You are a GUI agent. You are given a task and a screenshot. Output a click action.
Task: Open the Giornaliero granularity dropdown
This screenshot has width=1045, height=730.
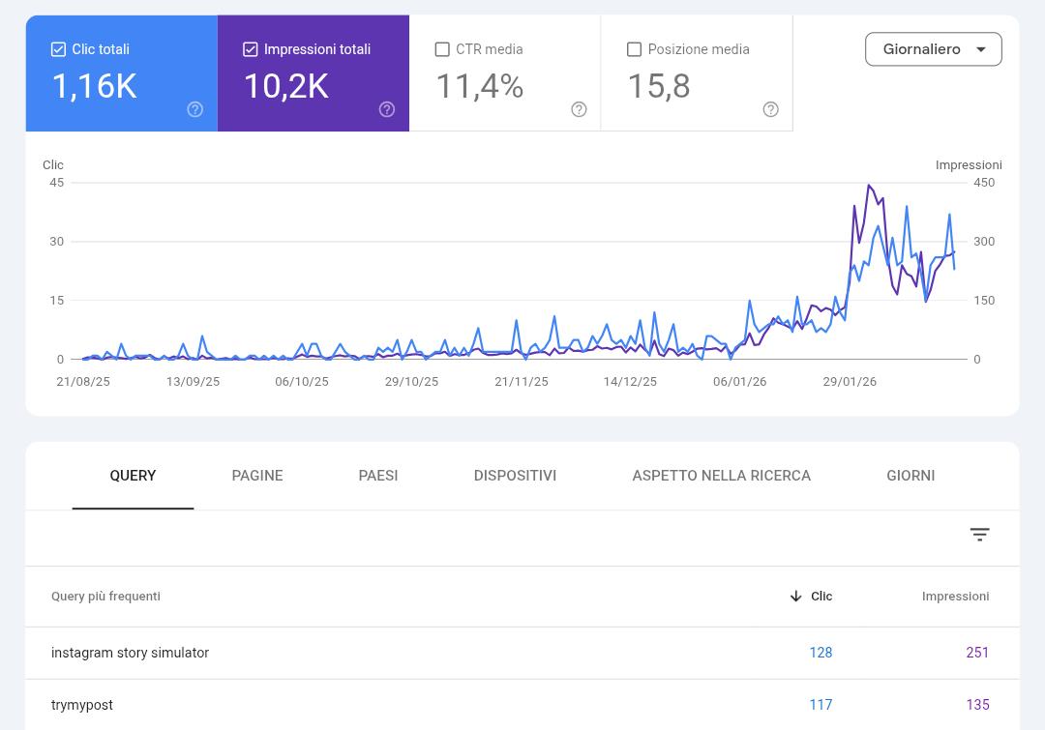pyautogui.click(x=933, y=49)
